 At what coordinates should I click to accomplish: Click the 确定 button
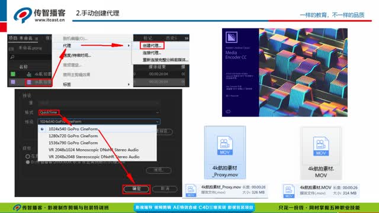click(x=137, y=189)
